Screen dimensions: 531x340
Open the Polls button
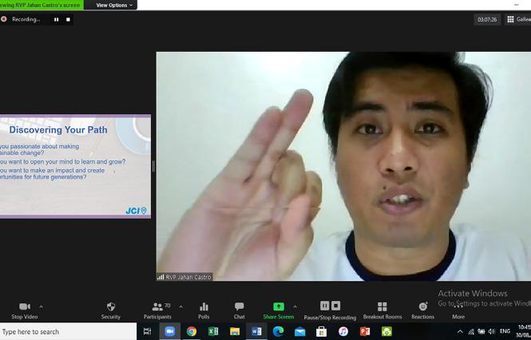[204, 310]
